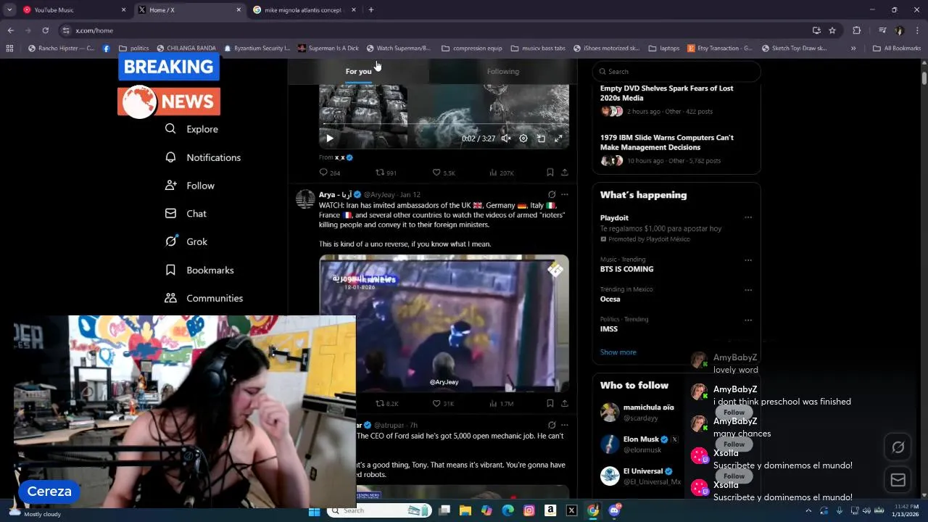
Task: Open File Explorer from taskbar
Action: click(x=465, y=510)
